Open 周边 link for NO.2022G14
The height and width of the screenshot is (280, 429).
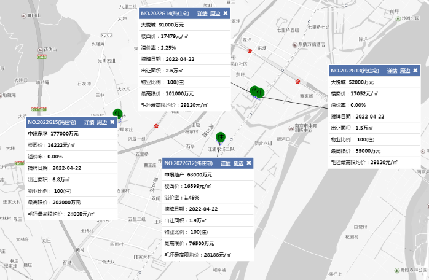click(214, 13)
